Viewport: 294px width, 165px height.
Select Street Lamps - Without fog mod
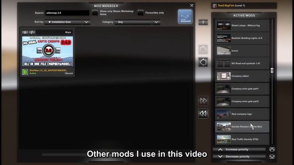tap(242, 26)
